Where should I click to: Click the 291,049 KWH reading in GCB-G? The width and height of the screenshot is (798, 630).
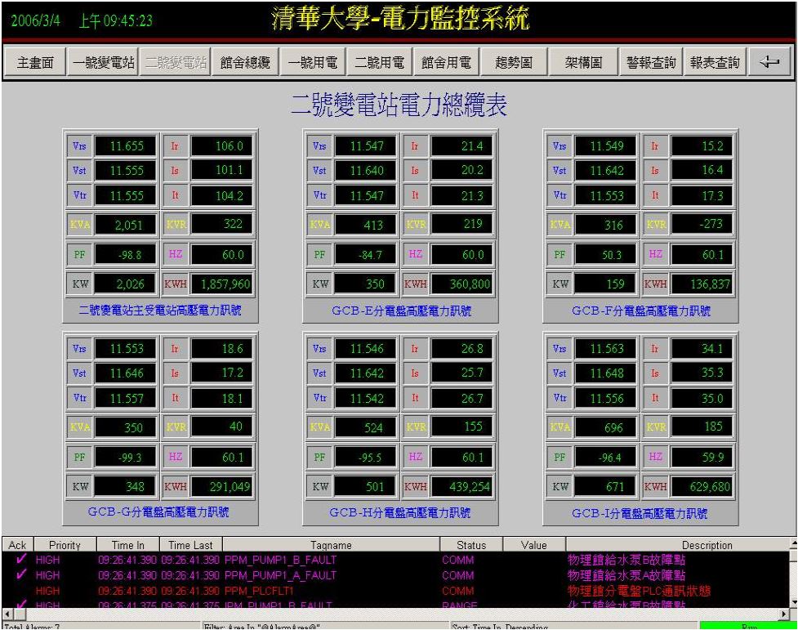point(221,486)
